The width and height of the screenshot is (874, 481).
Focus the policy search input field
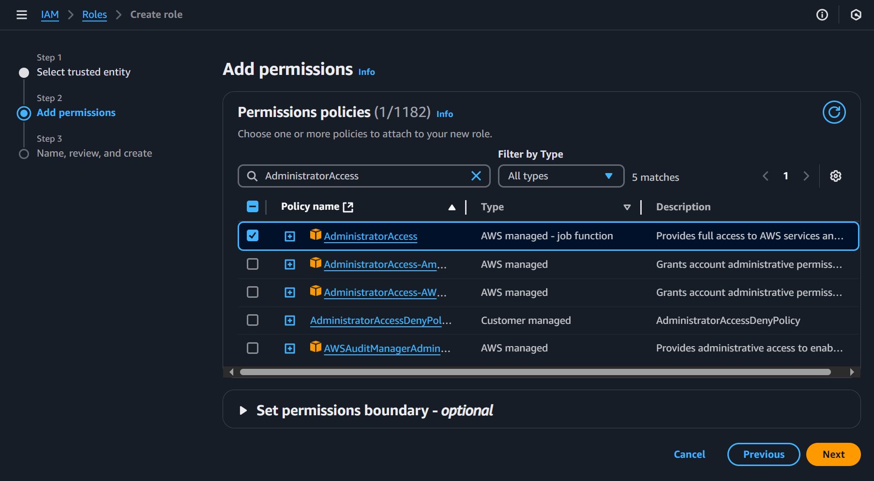point(363,176)
